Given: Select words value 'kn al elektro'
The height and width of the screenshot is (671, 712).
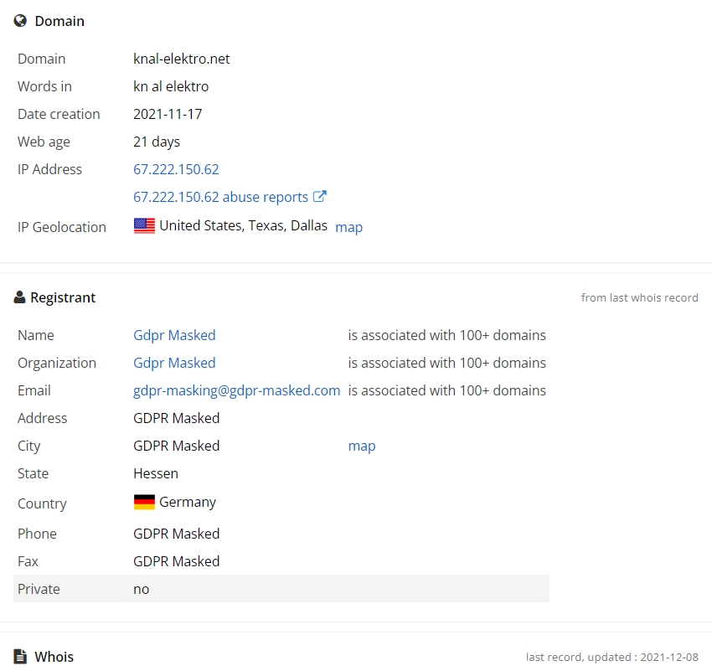Looking at the screenshot, I should coord(171,86).
